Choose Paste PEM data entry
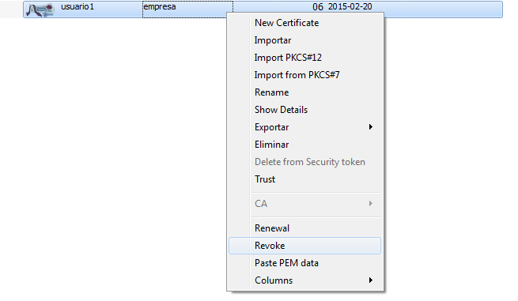Image resolution: width=518 pixels, height=301 pixels. (x=305, y=263)
